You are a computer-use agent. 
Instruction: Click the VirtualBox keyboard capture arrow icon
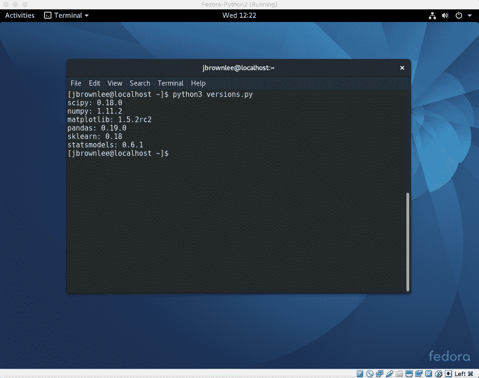click(x=448, y=374)
